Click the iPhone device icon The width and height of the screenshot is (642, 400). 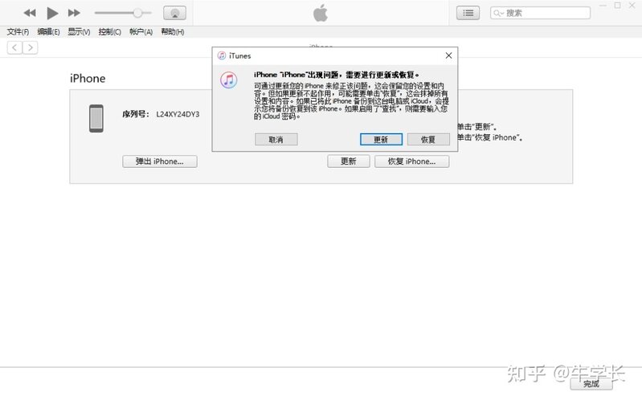(96, 119)
